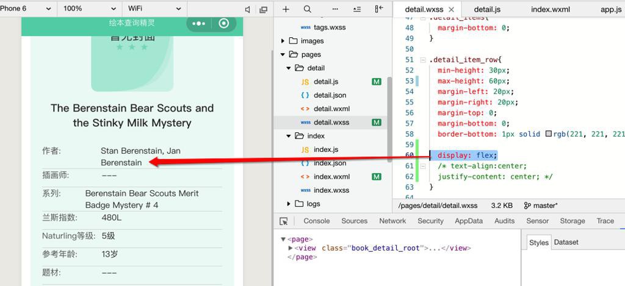625x286 pixels.
Task: Open the Trace devtools tab
Action: [605, 221]
